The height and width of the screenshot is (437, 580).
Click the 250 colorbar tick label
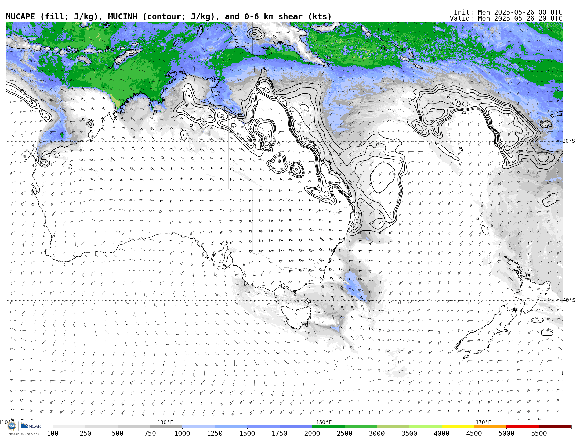click(85, 434)
